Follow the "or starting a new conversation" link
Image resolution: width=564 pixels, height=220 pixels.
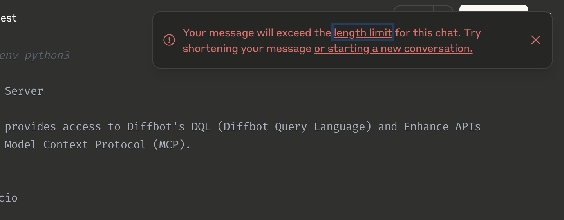[393, 49]
